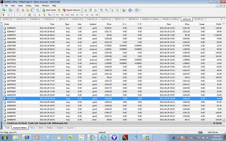
Task: Open the Experts terminal tab
Action: click(60, 128)
